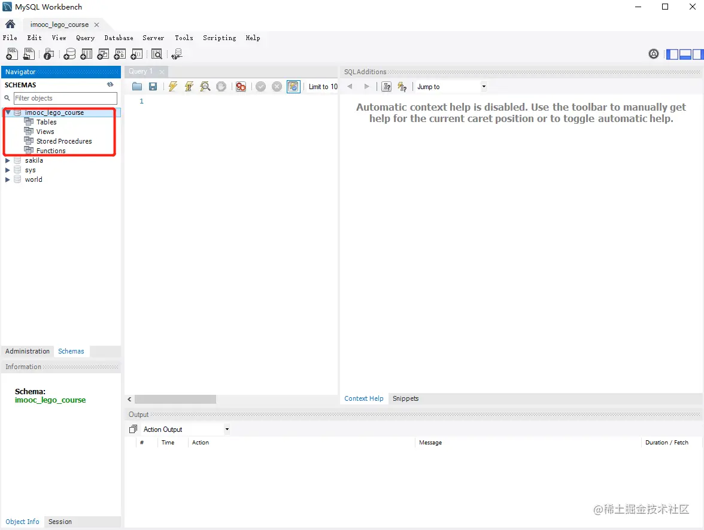Open the Server menu
This screenshot has width=704, height=530.
coord(153,38)
